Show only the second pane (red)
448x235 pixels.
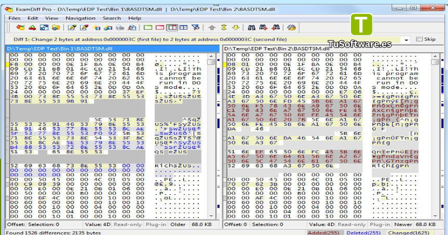click(x=160, y=28)
